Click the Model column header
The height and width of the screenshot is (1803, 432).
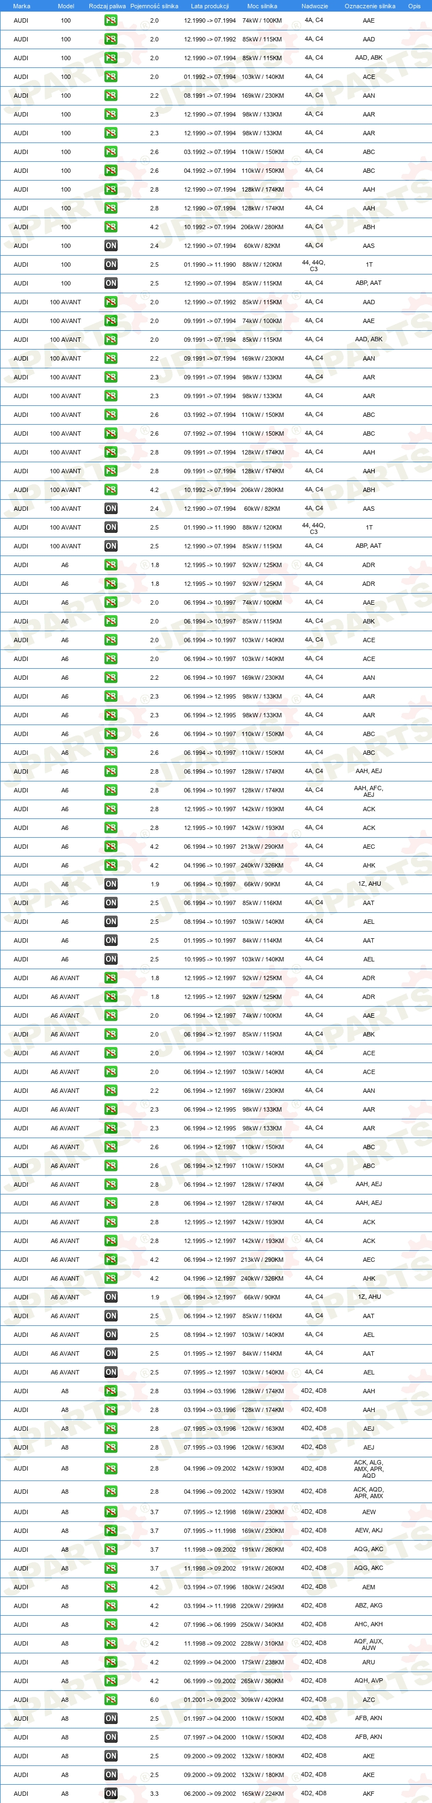66,6
